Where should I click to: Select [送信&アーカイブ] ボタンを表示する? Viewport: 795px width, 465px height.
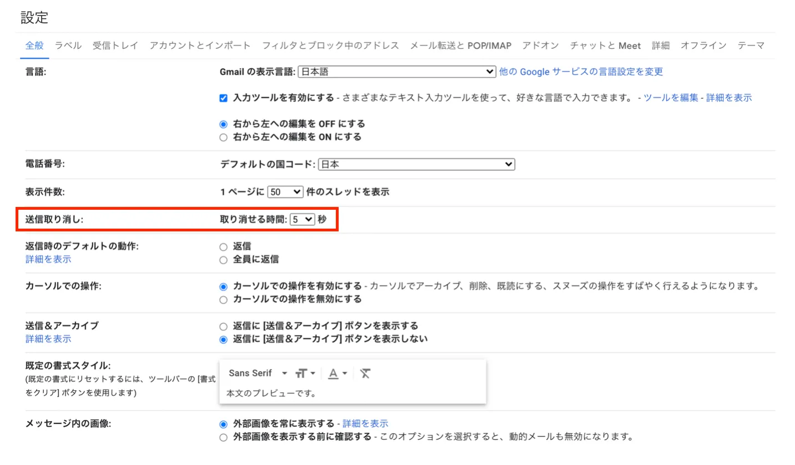(x=223, y=326)
